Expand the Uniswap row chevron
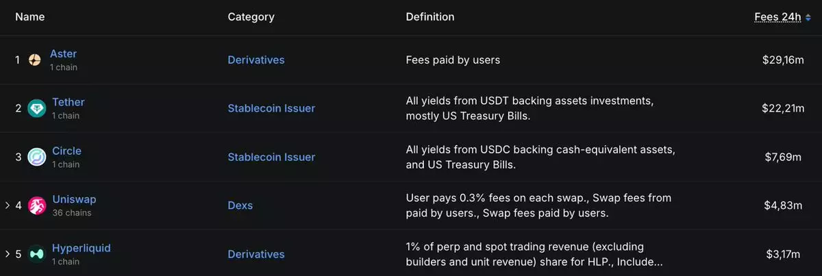 (x=8, y=205)
